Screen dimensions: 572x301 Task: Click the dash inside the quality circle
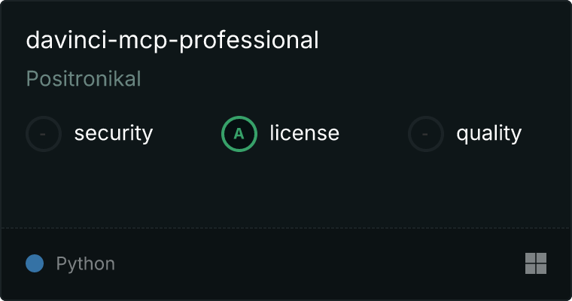coord(424,134)
